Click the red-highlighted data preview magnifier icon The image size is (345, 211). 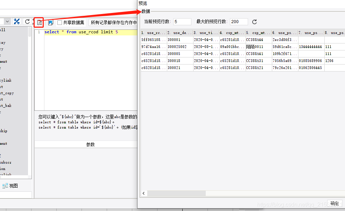tap(38, 22)
